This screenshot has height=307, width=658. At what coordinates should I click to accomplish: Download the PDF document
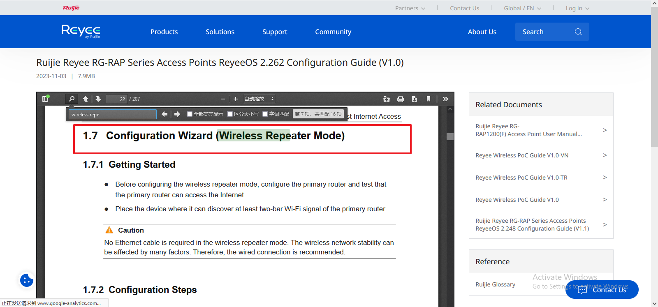click(x=415, y=99)
